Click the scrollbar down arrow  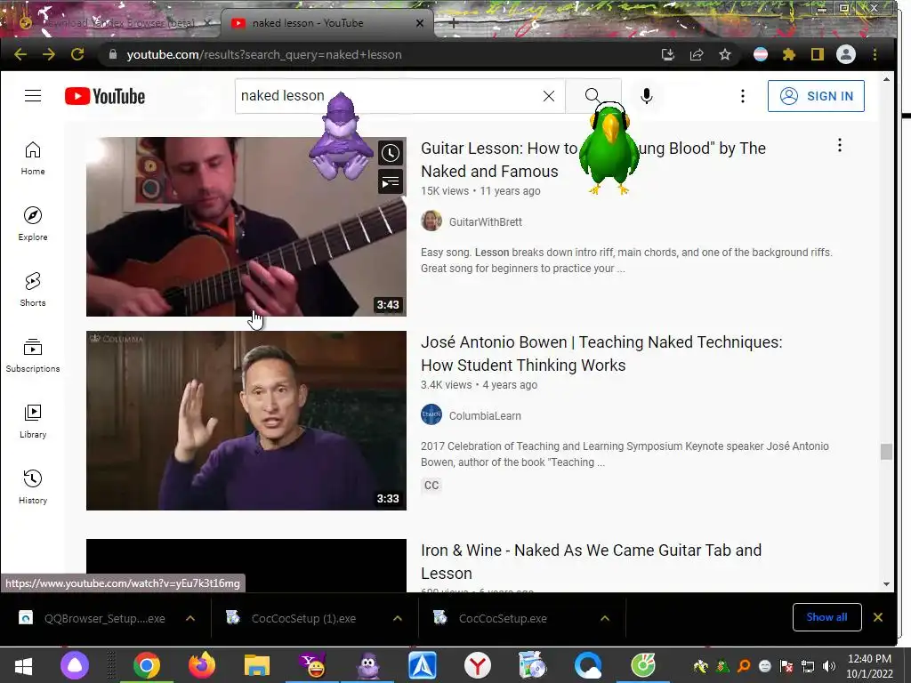tap(886, 584)
